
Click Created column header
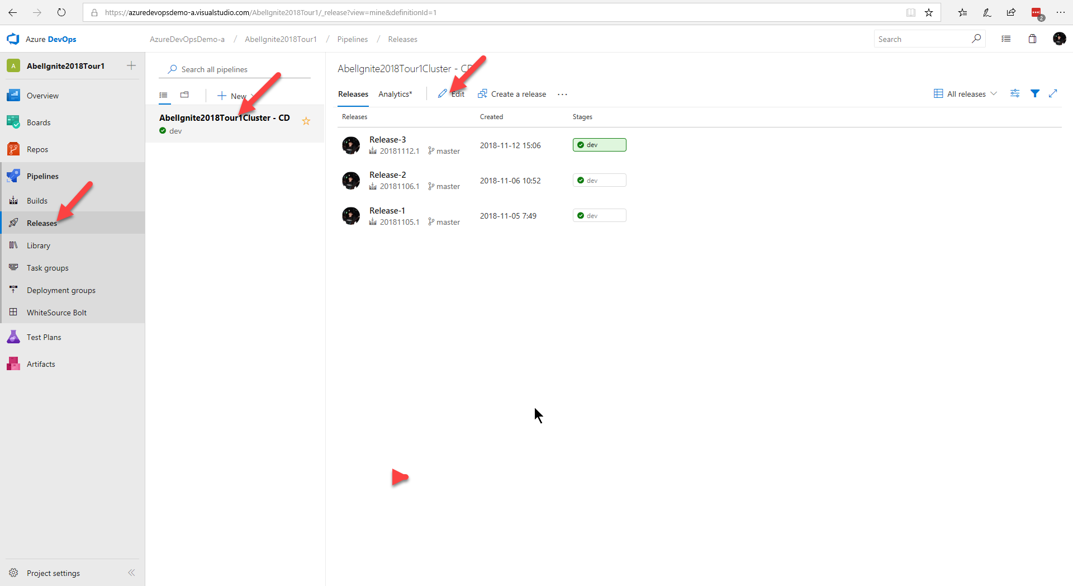coord(492,117)
